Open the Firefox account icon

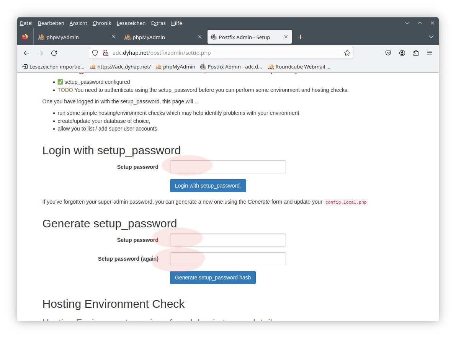[x=402, y=53]
